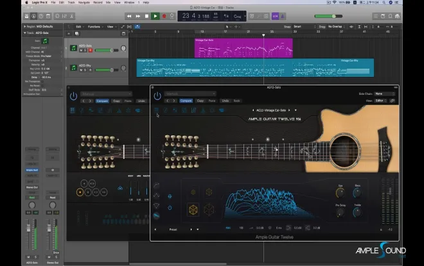Click the Duplicate Track button
This screenshot has width=424, height=266.
(x=77, y=33)
